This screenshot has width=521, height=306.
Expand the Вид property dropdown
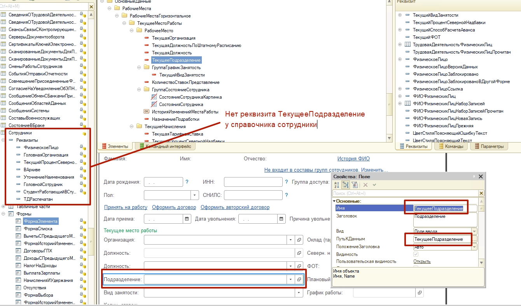(474, 231)
